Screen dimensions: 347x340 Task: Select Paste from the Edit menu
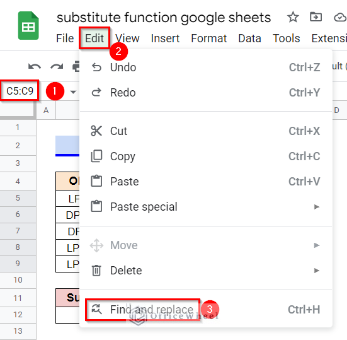point(206,182)
